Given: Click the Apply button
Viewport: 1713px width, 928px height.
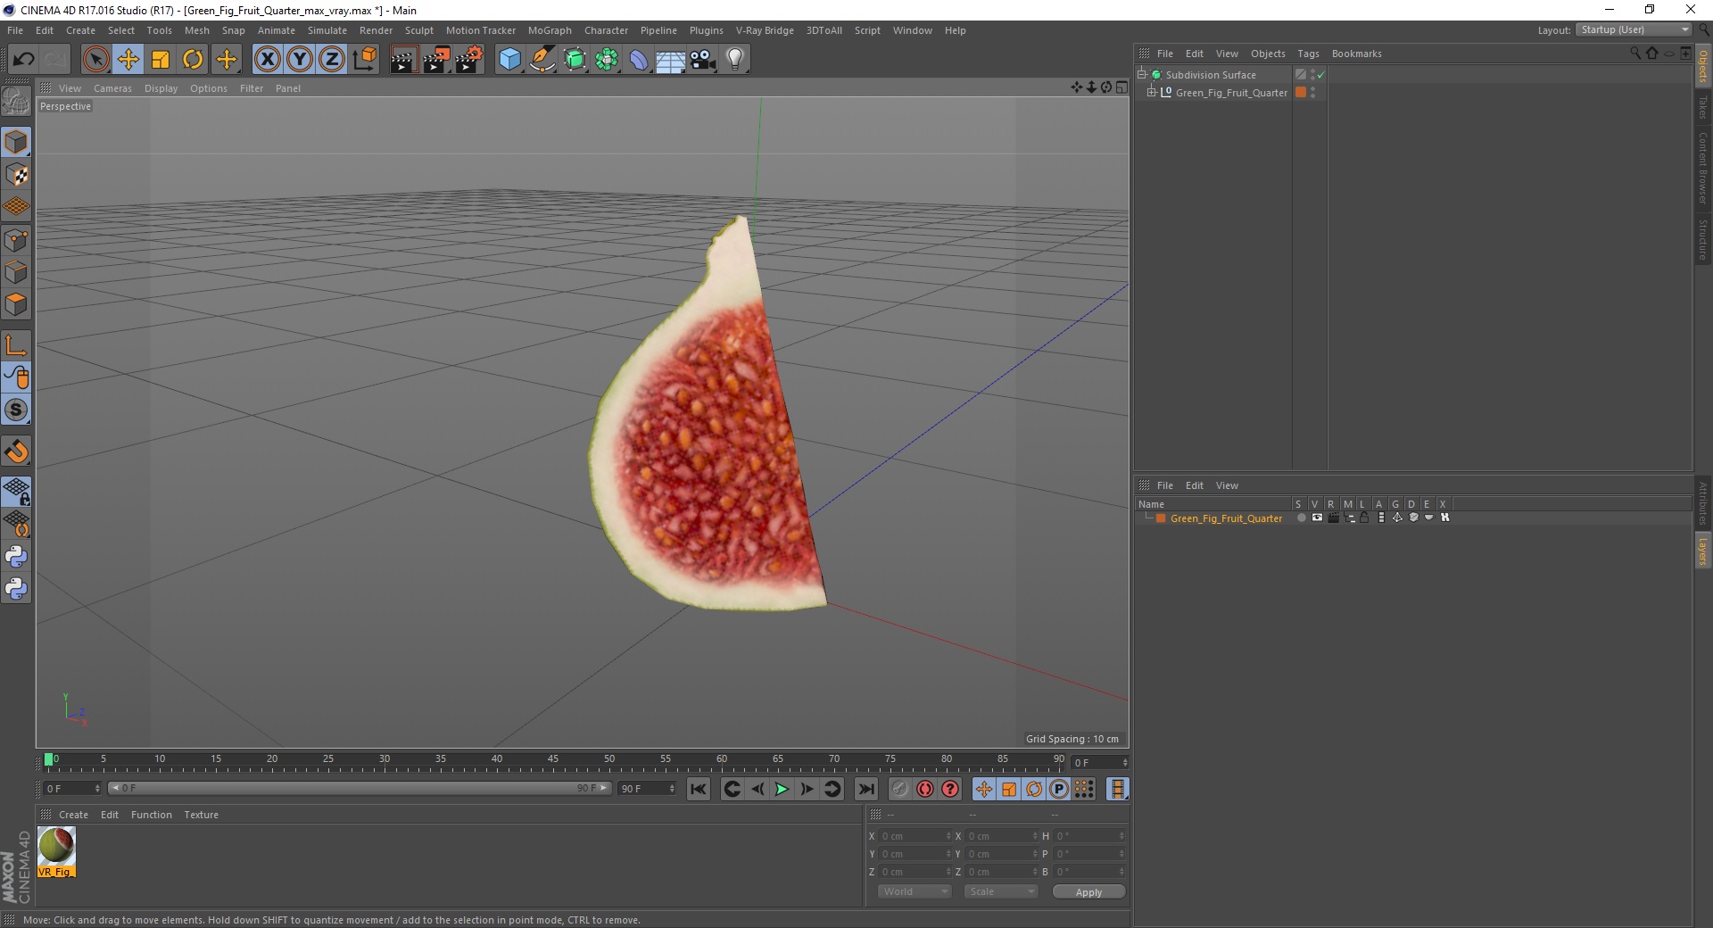Looking at the screenshot, I should pyautogui.click(x=1088, y=892).
